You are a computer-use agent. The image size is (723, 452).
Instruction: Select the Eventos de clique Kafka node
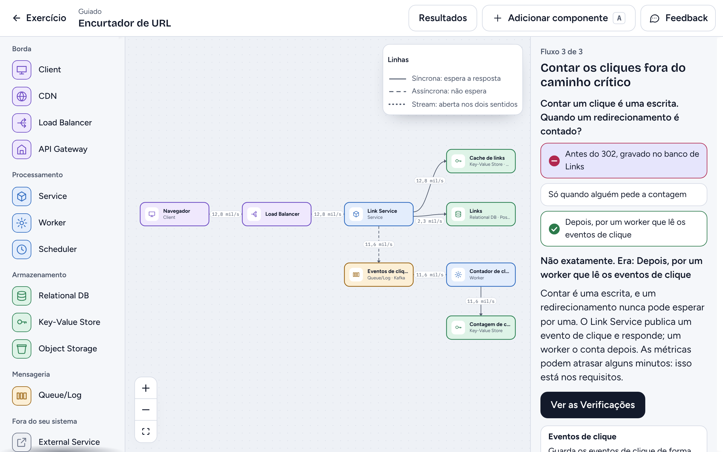(379, 274)
